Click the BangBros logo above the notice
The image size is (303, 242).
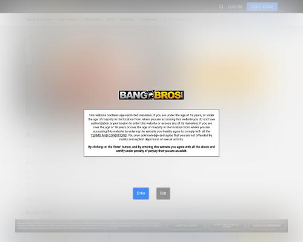click(151, 95)
